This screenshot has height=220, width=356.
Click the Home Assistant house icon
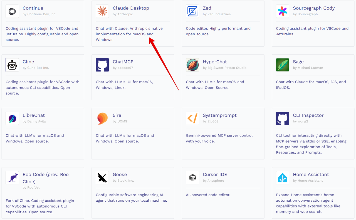click(x=283, y=178)
